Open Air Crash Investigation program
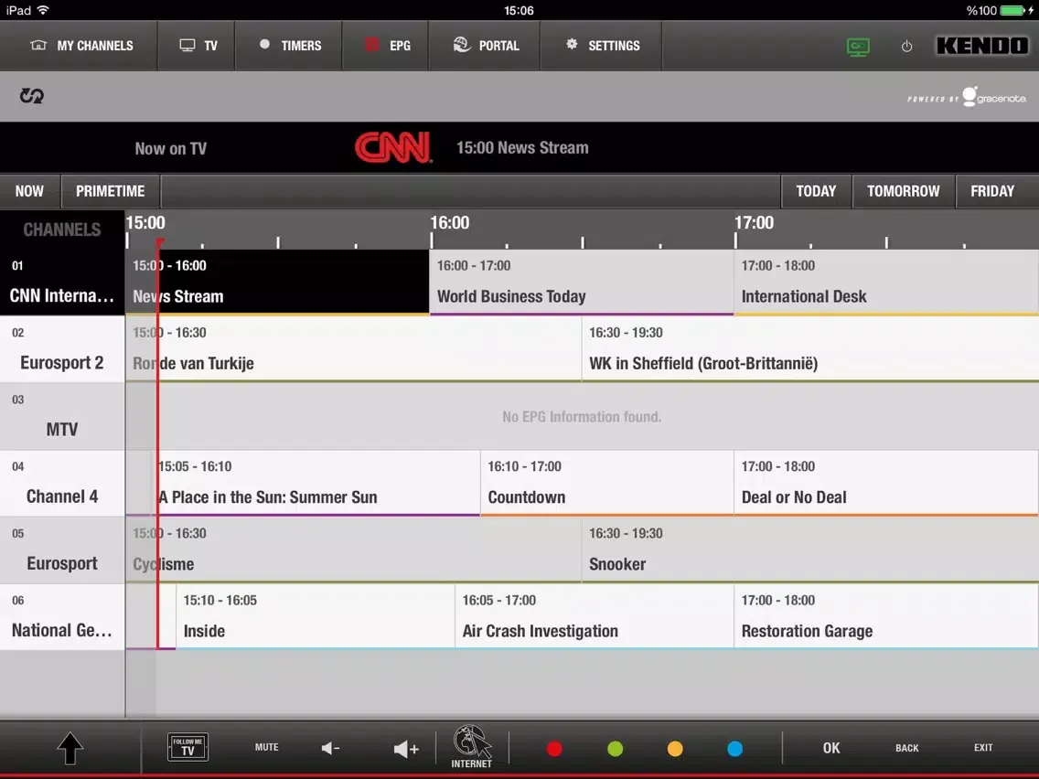 point(594,616)
